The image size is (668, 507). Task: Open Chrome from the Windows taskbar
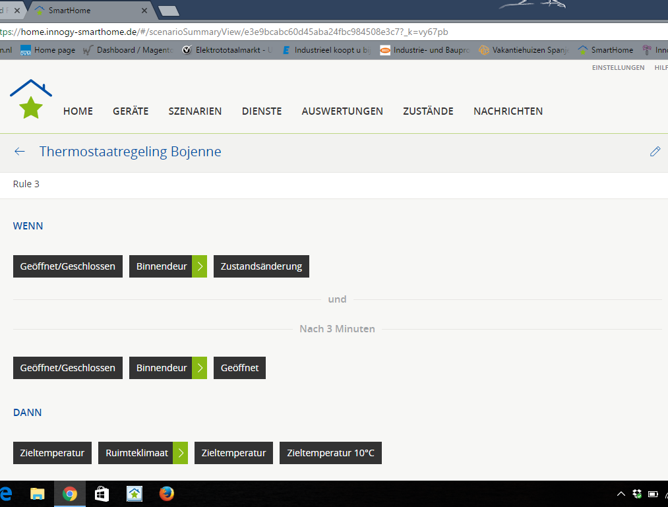[70, 494]
